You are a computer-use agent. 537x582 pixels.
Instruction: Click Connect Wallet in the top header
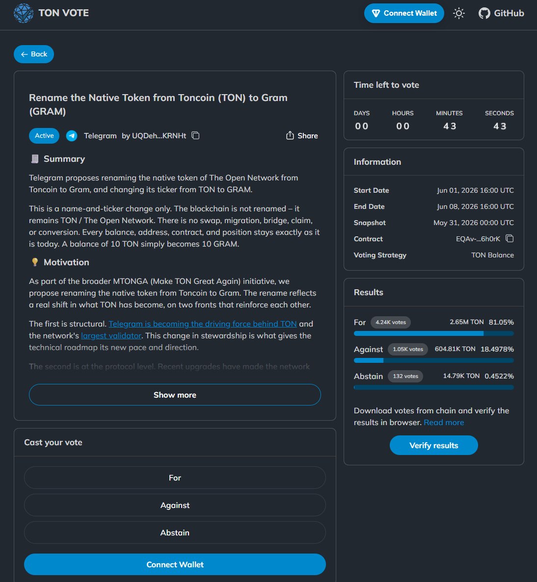pyautogui.click(x=404, y=13)
